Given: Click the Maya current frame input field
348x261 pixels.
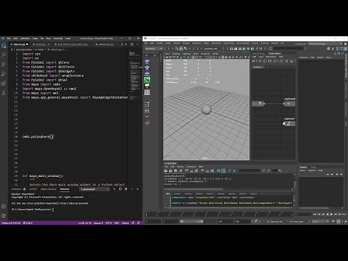Looking at the screenshot, I should (x=303, y=215).
